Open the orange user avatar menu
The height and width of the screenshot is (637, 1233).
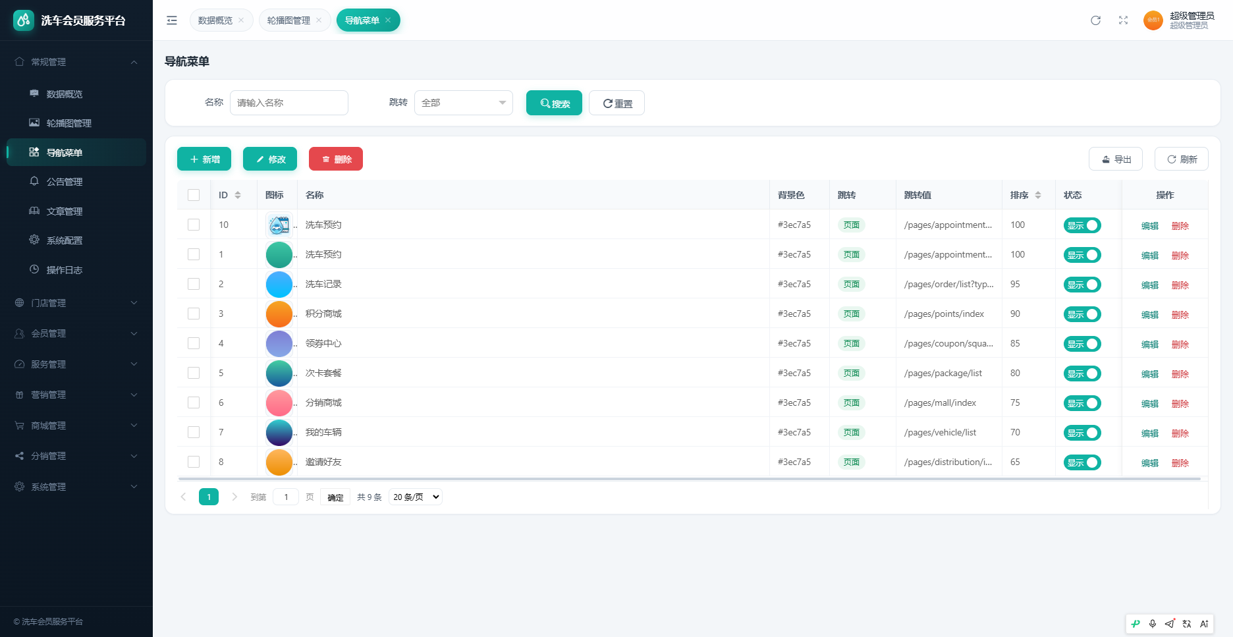1153,20
